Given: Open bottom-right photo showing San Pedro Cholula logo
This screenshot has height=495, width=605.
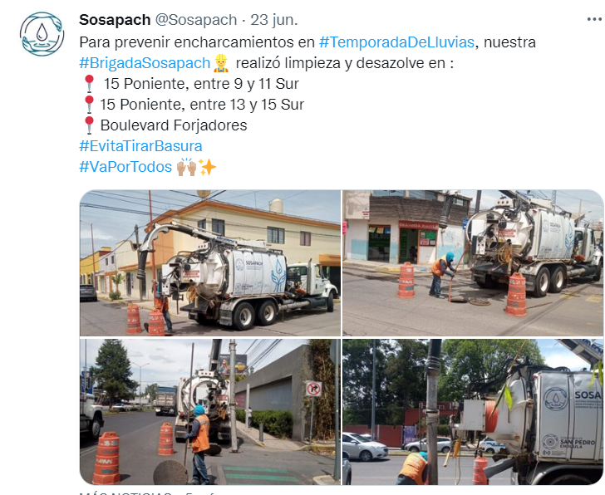Looking at the screenshot, I should click(473, 412).
